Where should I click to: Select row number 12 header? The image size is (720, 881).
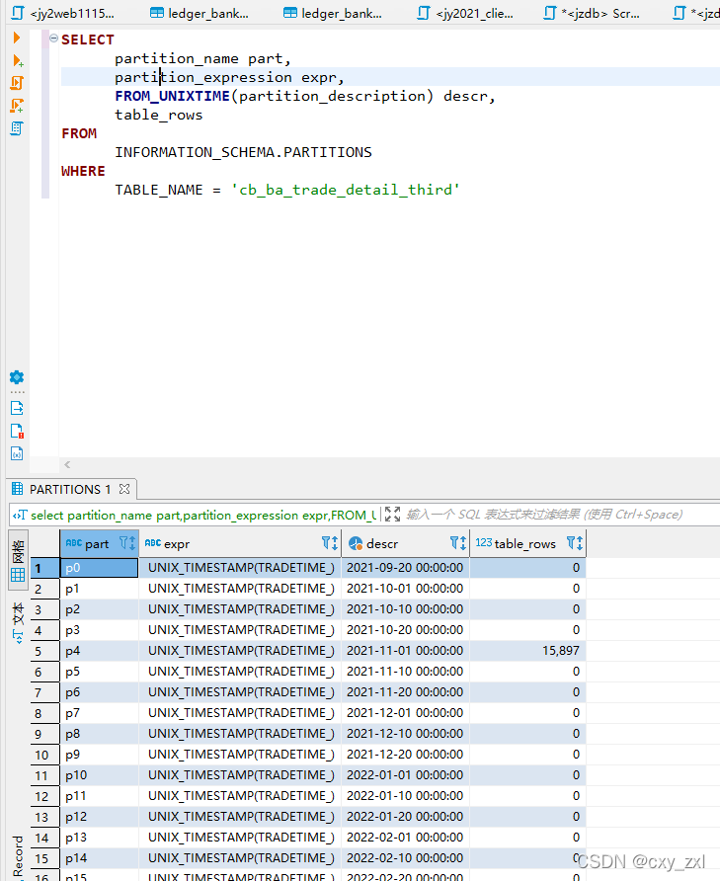[44, 796]
